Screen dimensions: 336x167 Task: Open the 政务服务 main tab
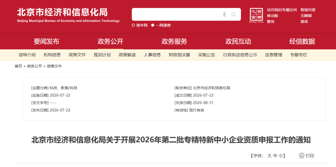coord(174,41)
